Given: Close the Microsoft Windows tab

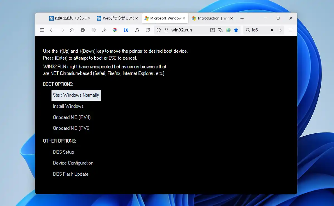Looking at the screenshot, I should [184, 18].
